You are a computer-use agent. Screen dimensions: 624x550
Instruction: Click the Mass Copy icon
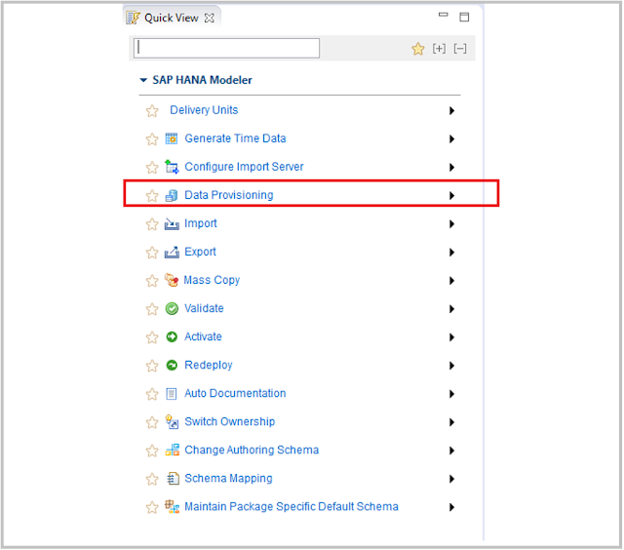click(x=172, y=280)
